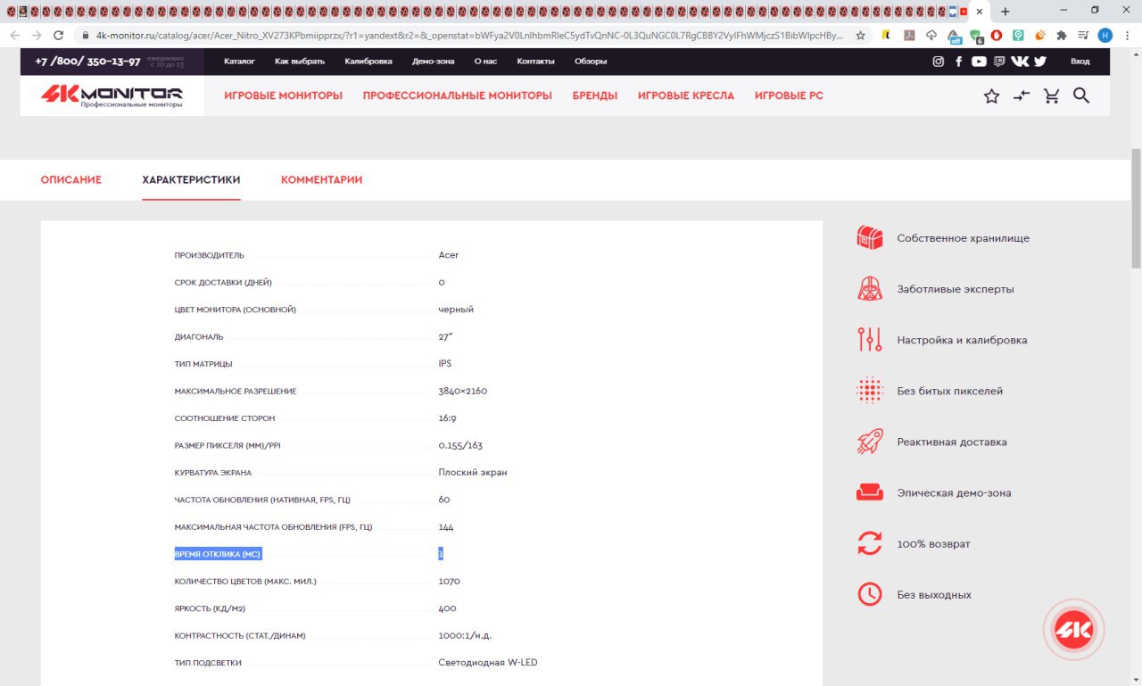Click the 4K Monitor logo
The image size is (1142, 686).
tap(112, 96)
